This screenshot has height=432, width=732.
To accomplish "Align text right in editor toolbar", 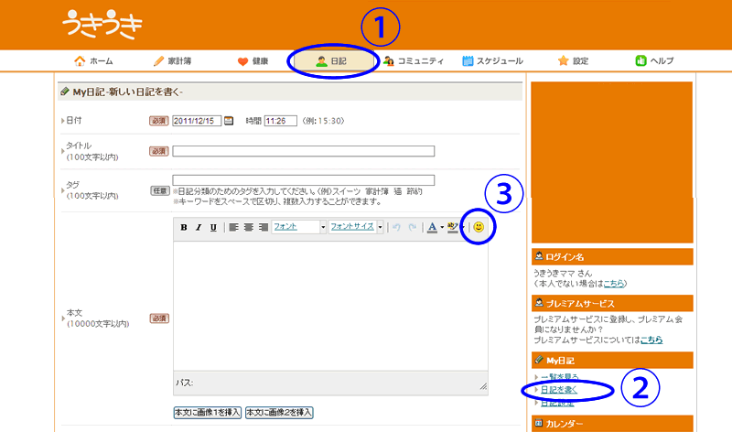I will pos(263,227).
